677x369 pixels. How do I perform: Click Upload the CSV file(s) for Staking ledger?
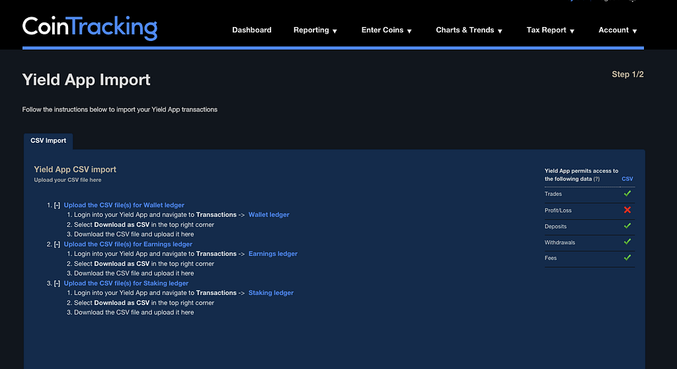point(126,284)
